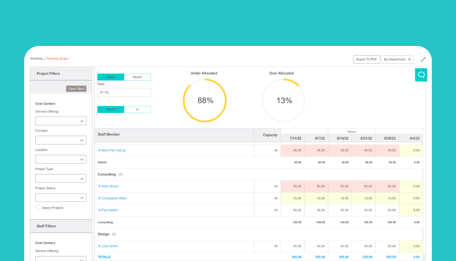Open Planning Board breadcrumb
456x261 pixels.
coord(57,59)
